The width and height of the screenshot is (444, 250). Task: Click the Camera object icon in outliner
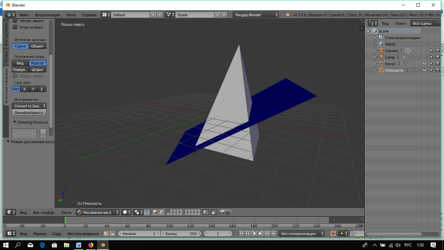(x=381, y=51)
